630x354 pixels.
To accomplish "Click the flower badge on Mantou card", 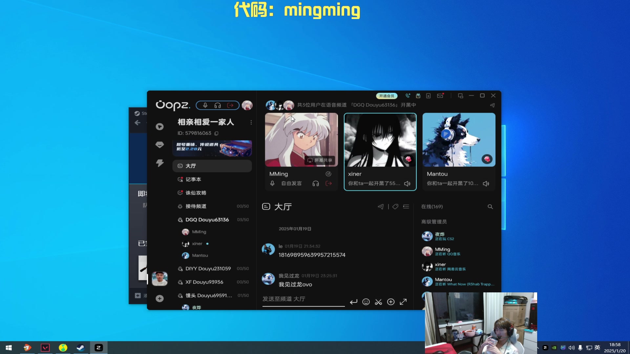I will pyautogui.click(x=487, y=159).
